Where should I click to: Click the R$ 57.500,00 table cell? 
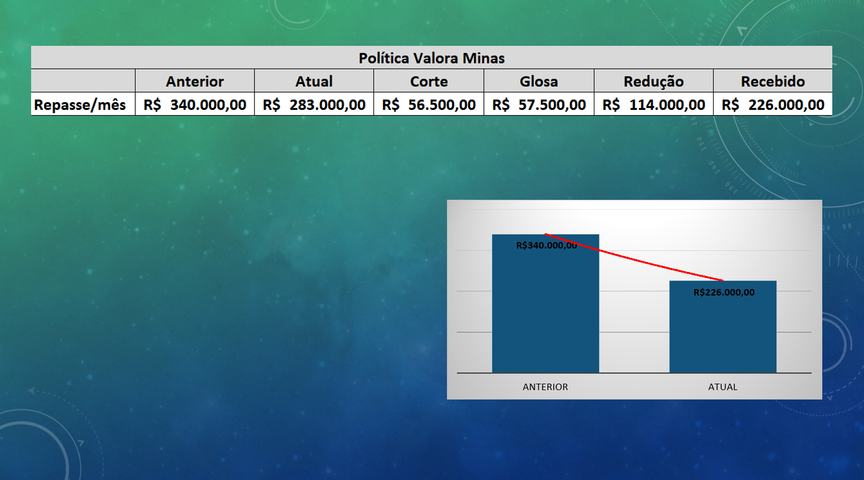539,105
